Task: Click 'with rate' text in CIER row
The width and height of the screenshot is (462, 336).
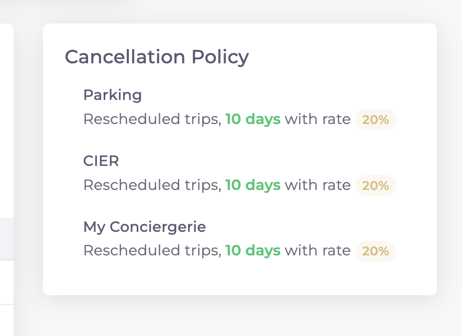Action: tap(317, 185)
